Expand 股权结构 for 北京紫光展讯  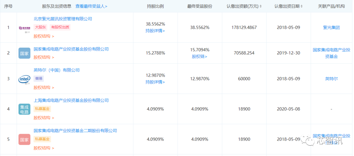click(x=44, y=36)
